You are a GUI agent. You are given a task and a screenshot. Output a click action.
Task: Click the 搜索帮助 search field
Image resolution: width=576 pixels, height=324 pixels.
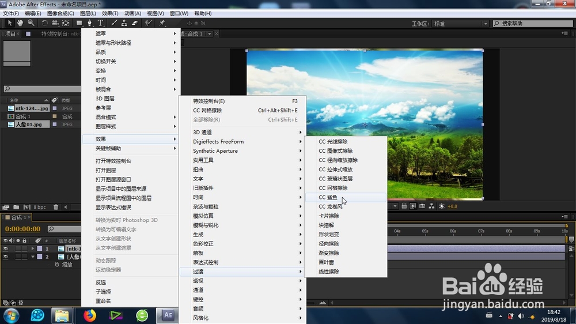click(x=533, y=24)
